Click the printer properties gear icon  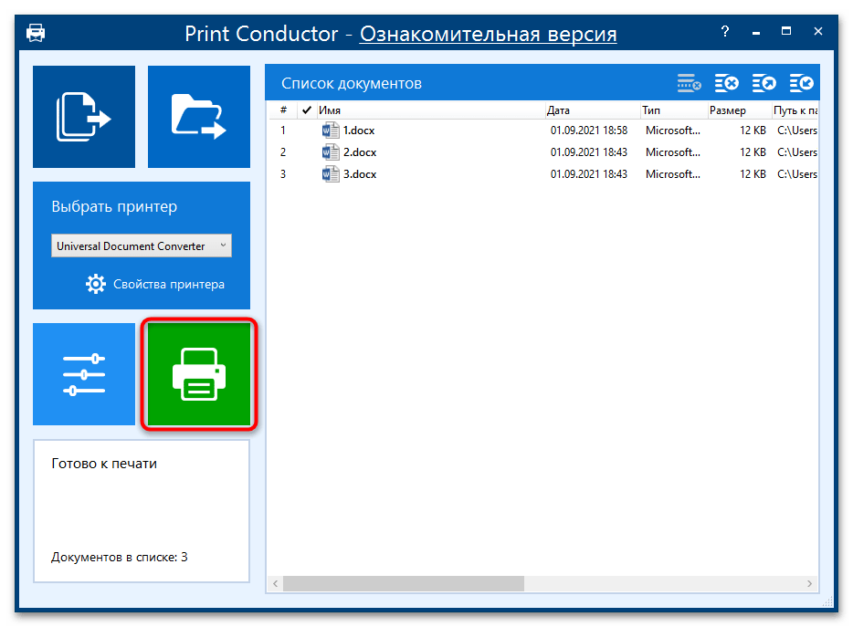coord(96,284)
